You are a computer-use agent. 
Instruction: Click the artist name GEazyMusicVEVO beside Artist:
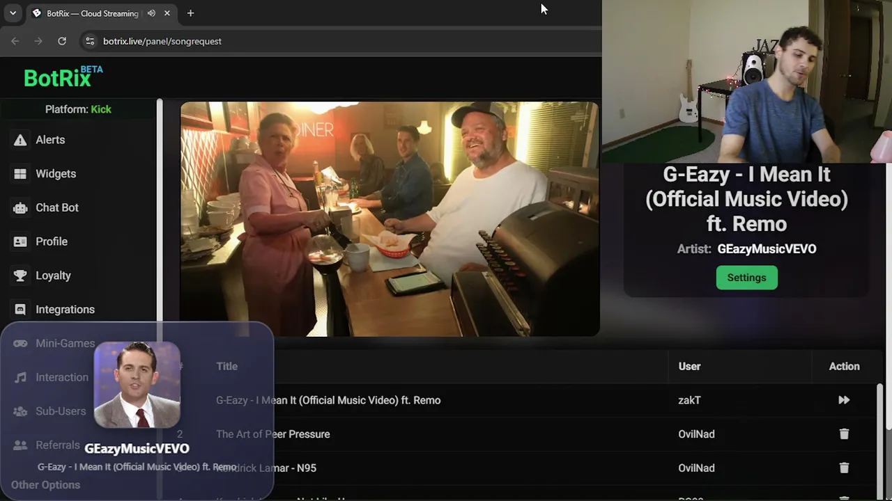767,249
